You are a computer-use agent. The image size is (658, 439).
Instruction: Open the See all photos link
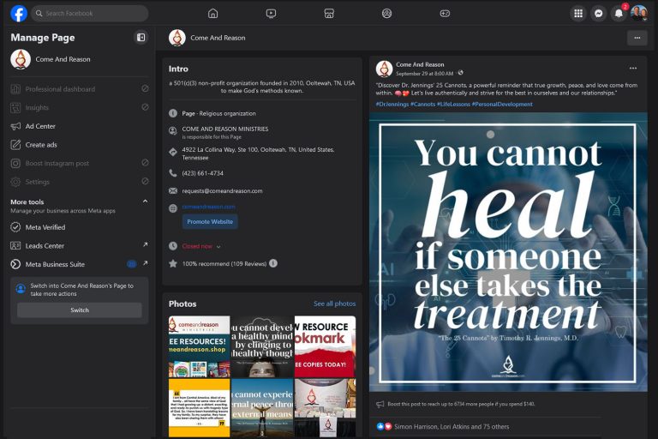334,304
